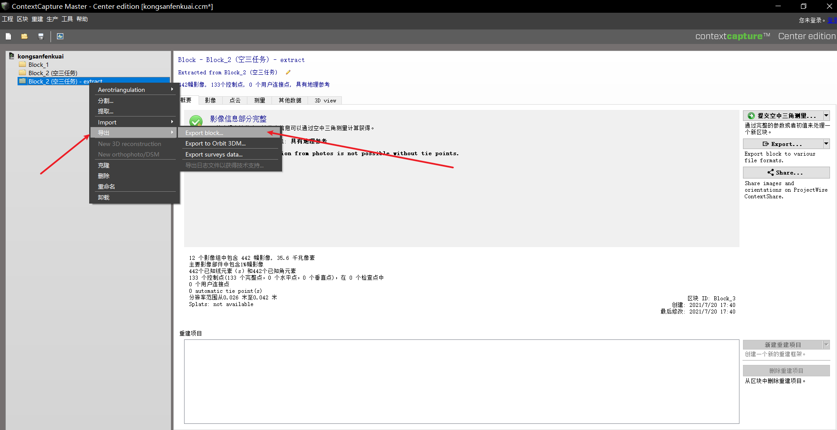Image resolution: width=837 pixels, height=430 pixels.
Task: Click the 'Splats: not available' line
Action: (x=221, y=304)
